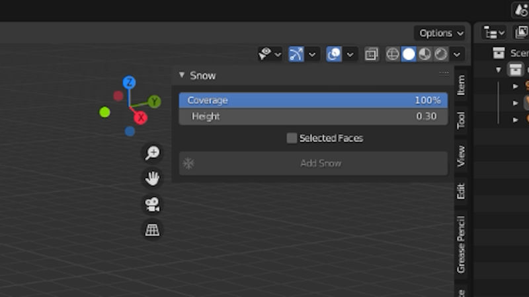Viewport: 529px width, 297px height.
Task: Toggle the camera view icon
Action: [153, 205]
